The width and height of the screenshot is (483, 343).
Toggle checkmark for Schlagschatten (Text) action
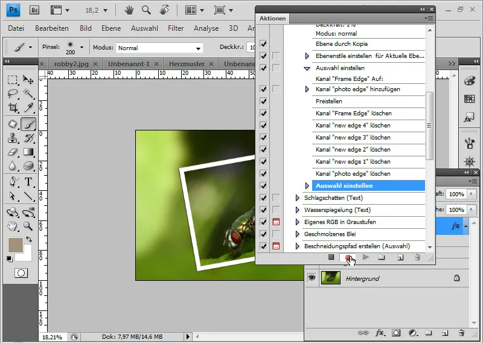pos(263,197)
